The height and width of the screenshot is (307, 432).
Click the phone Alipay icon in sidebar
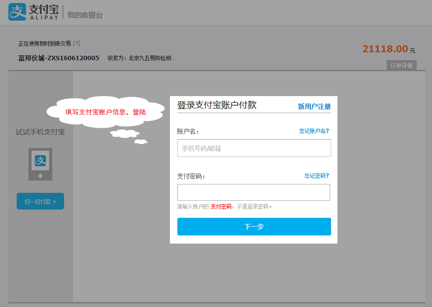coord(40,164)
